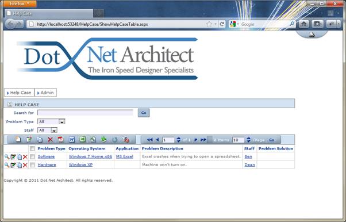Edit the Software case row
This screenshot has width=346, height=222.
13,157
